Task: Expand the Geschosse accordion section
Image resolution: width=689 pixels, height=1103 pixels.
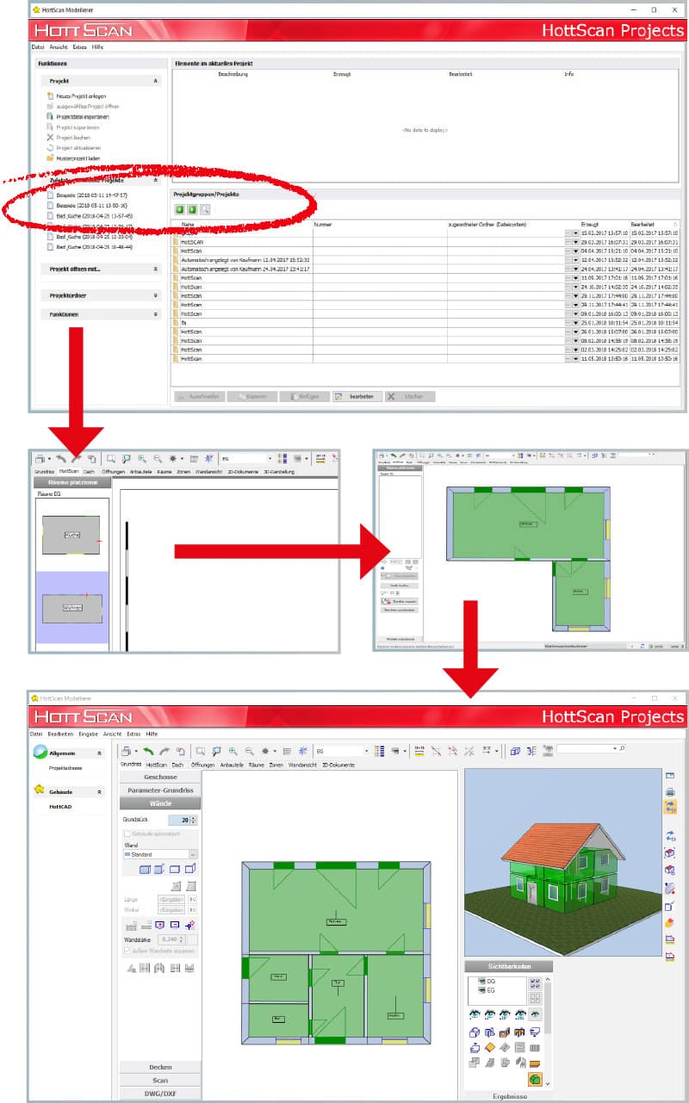Action: (x=160, y=777)
